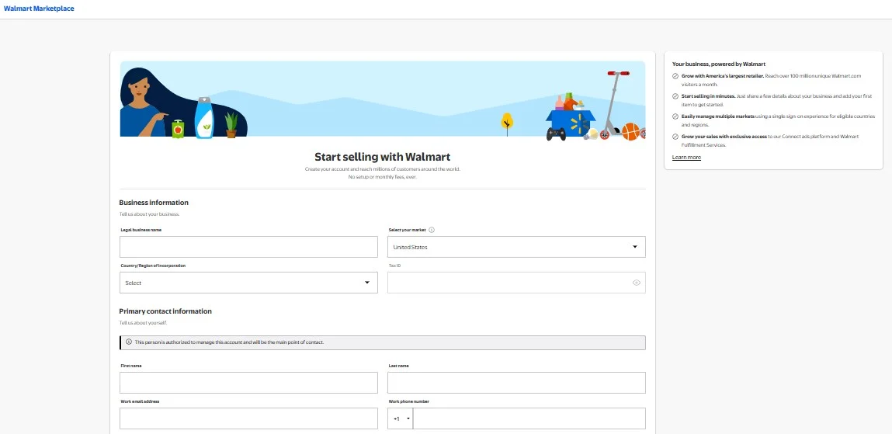Open the +1 phone country code dropdown

click(401, 418)
